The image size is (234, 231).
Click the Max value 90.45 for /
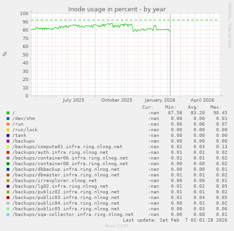(220, 113)
